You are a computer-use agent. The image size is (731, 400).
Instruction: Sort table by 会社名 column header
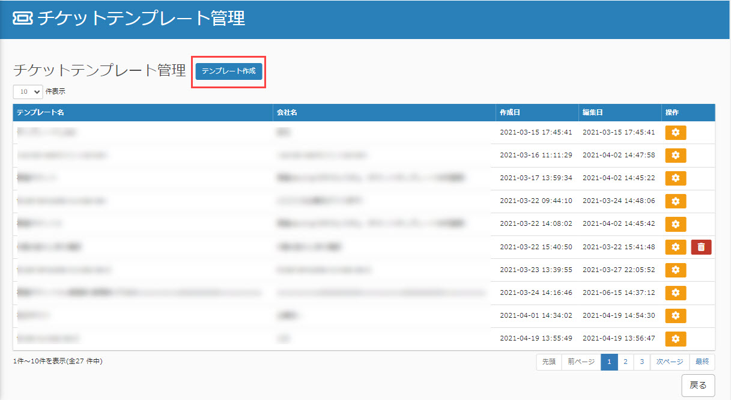click(x=287, y=113)
